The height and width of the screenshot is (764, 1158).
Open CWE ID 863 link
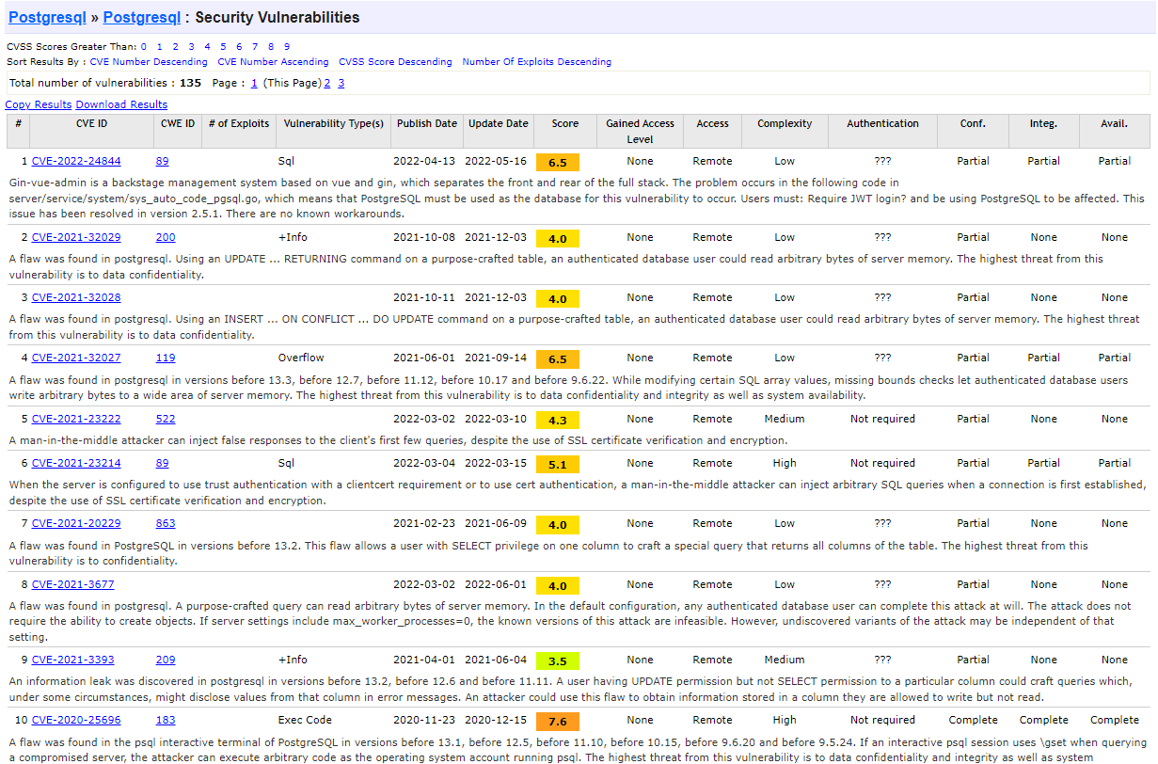166,523
